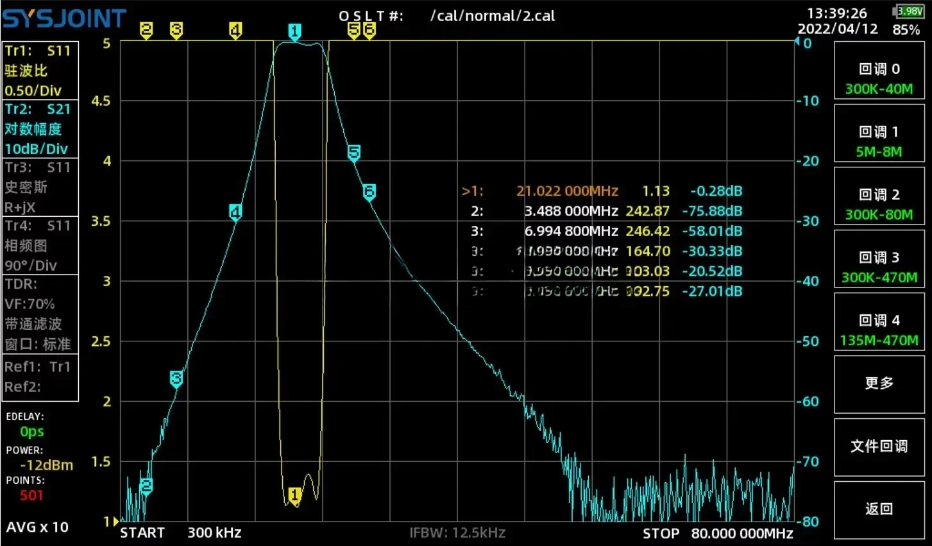Select marker row 1: 21.022 000MHz
The image size is (932, 546).
pyautogui.click(x=602, y=191)
